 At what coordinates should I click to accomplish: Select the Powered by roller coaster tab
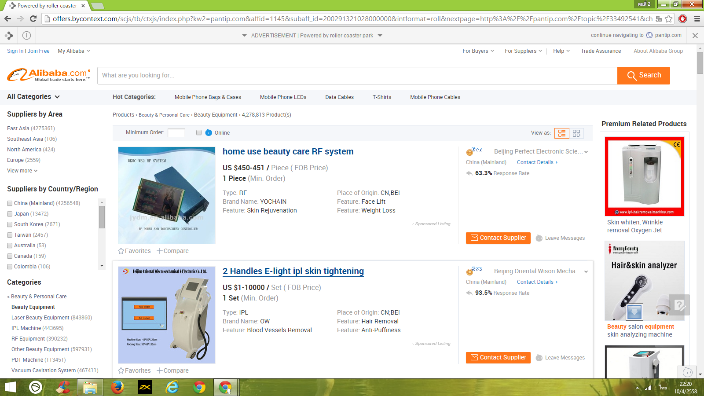click(47, 6)
